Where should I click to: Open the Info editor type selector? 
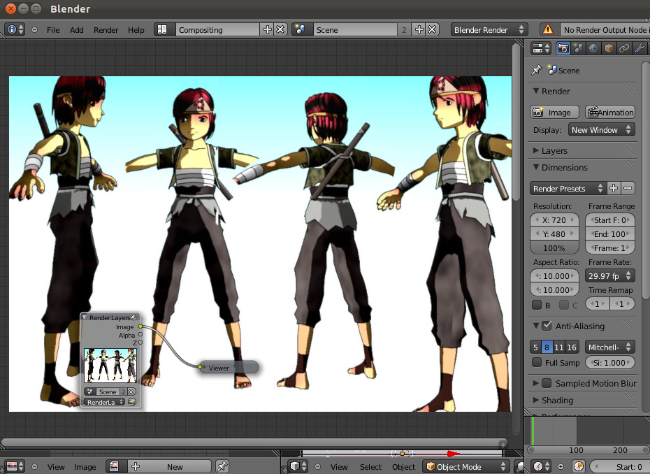pyautogui.click(x=15, y=29)
